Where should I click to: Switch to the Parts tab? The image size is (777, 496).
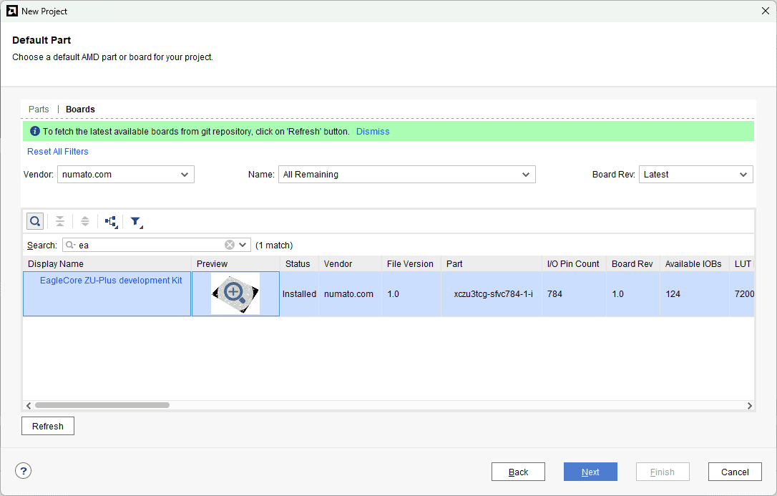point(39,110)
